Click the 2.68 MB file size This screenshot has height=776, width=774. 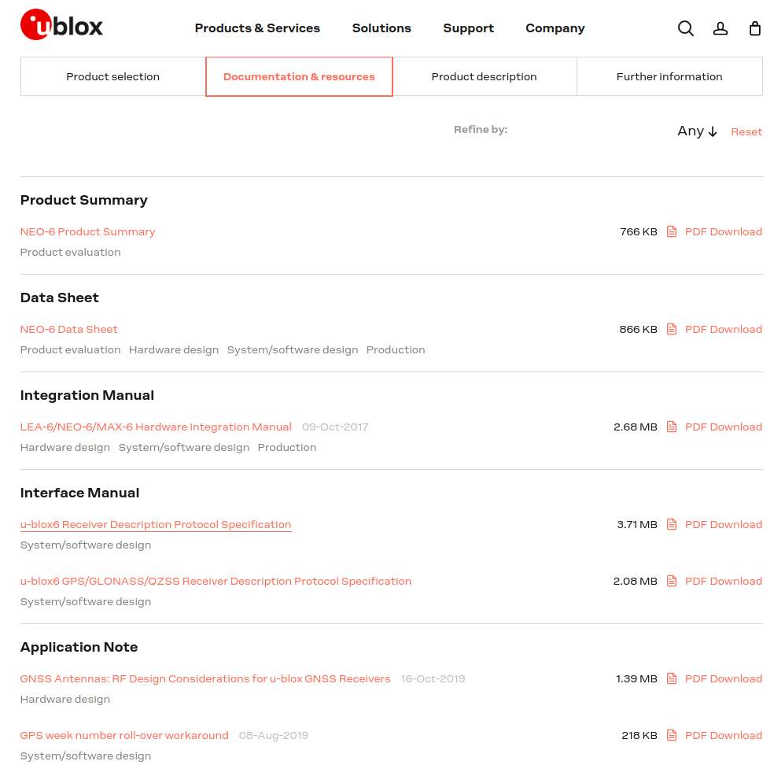pos(635,427)
